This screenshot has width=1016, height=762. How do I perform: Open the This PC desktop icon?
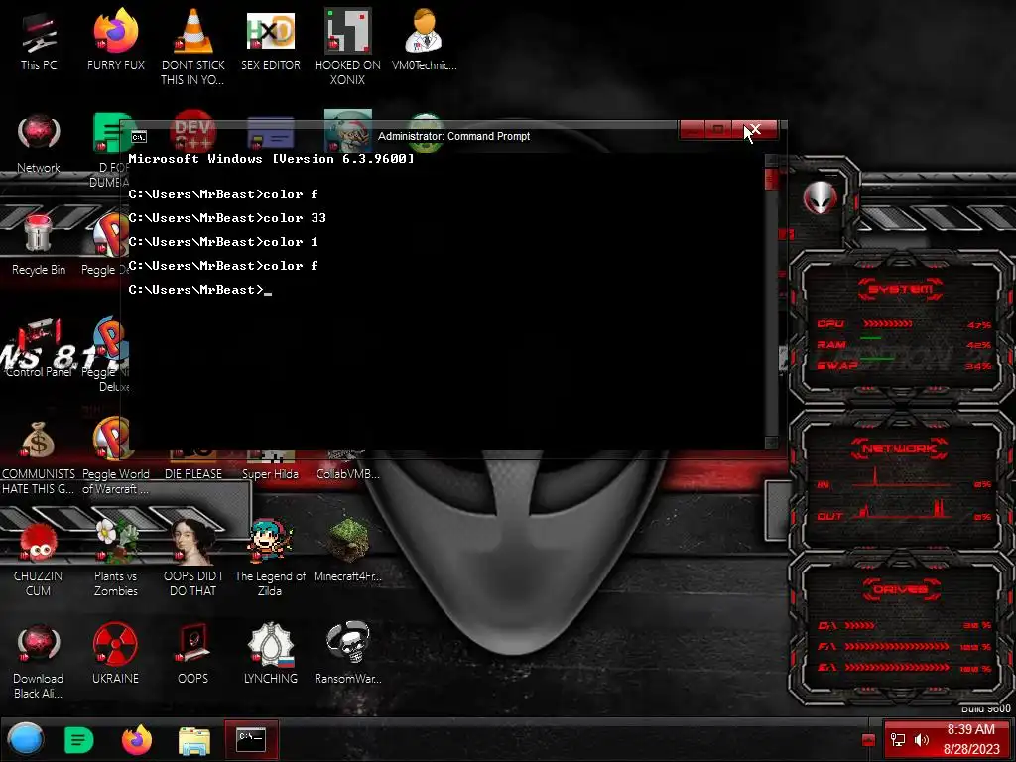(39, 42)
